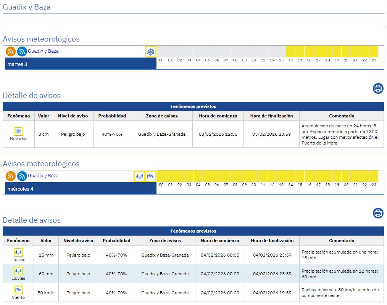
Task: Click the Lluvias icon in the 60 mm row
Action: (18, 271)
